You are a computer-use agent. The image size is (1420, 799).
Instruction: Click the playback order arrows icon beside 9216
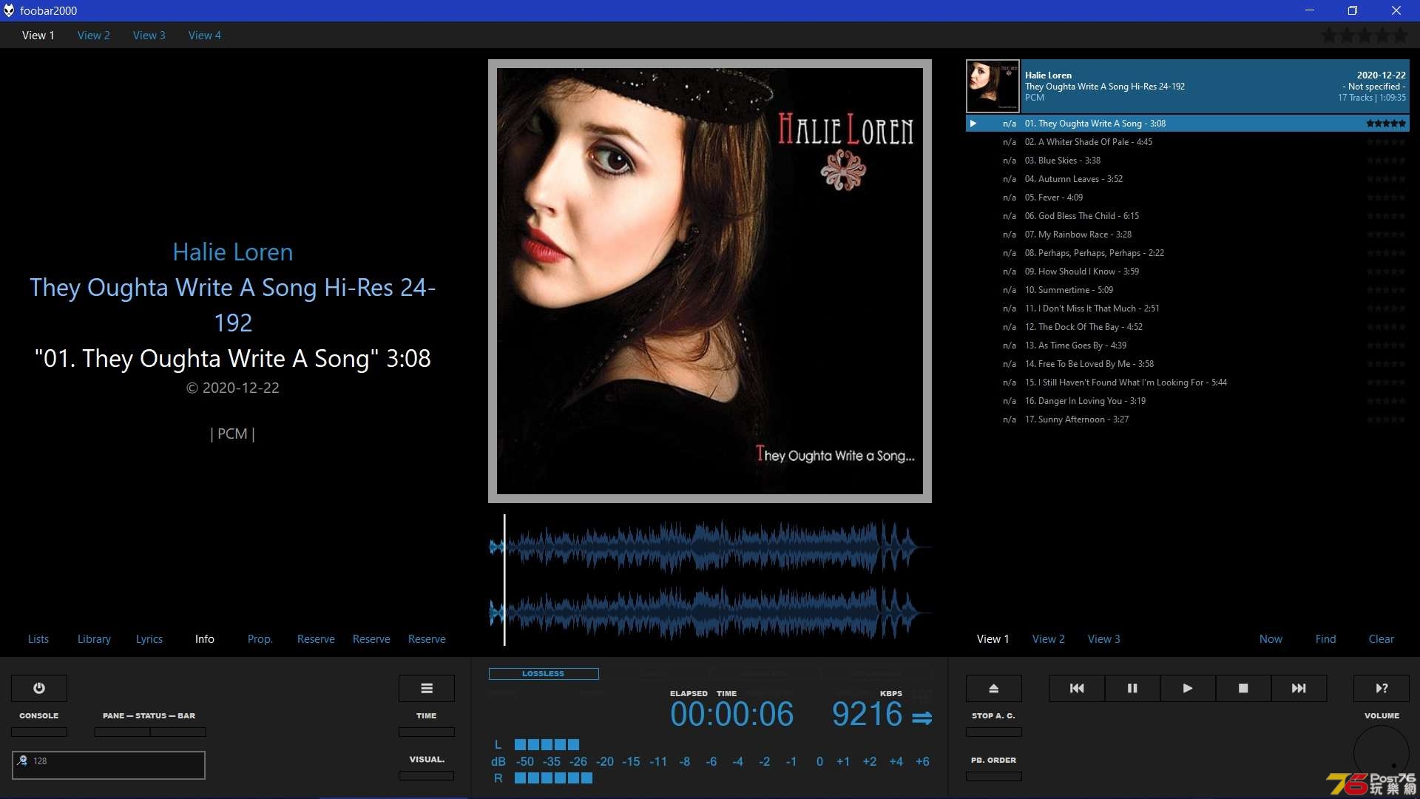tap(922, 718)
